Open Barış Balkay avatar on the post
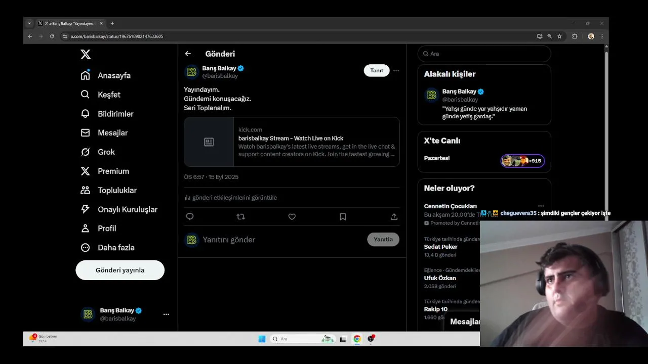This screenshot has width=648, height=364. [x=191, y=72]
